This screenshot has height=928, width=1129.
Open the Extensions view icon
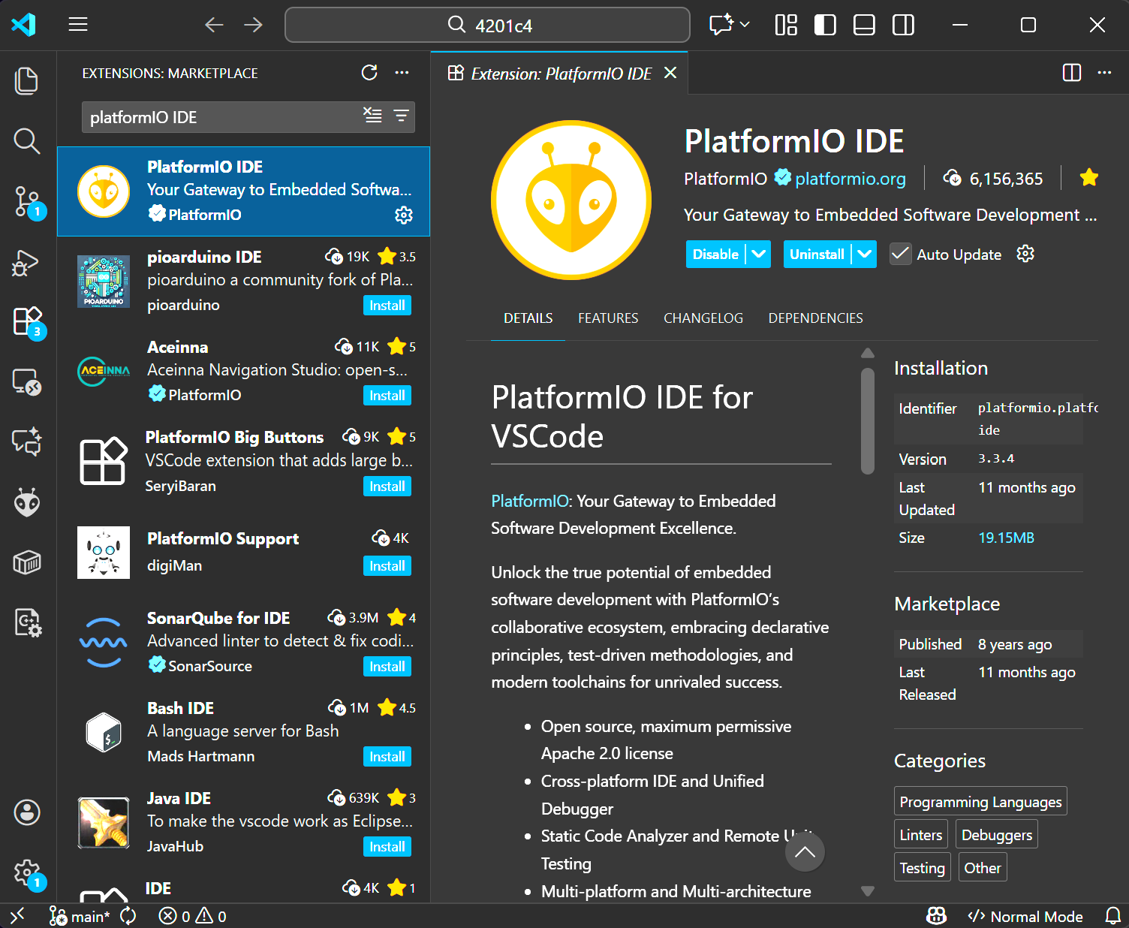click(27, 321)
